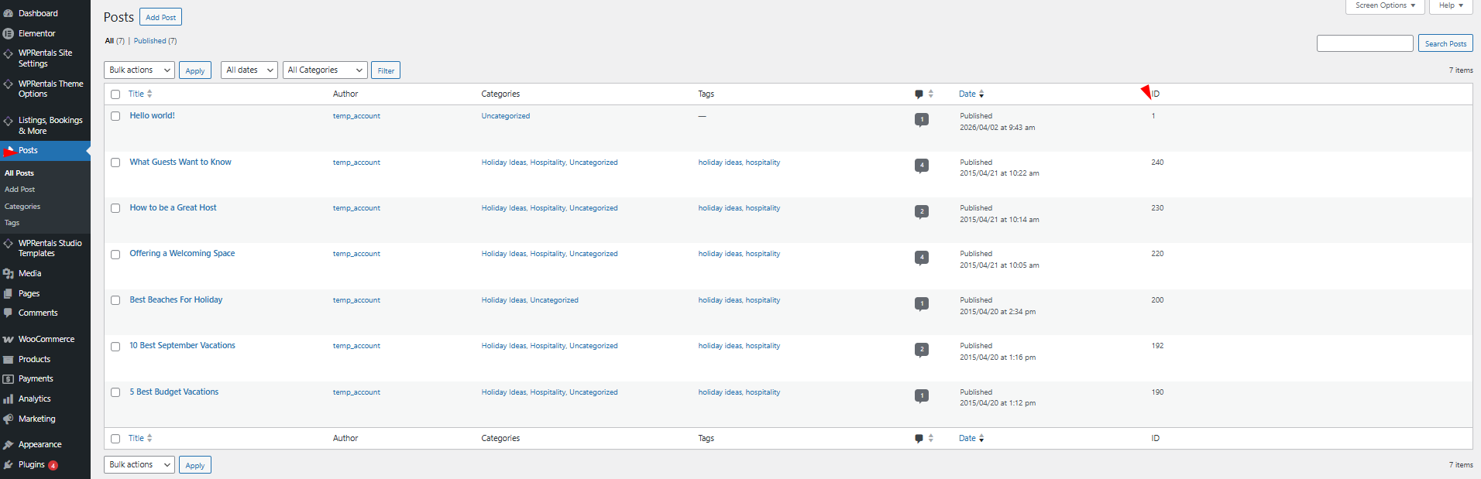Screen dimensions: 1481x479
Task: Click the Elementor icon in sidebar
Action: point(9,34)
